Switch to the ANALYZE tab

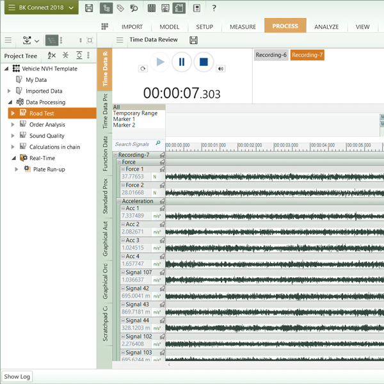click(x=326, y=27)
